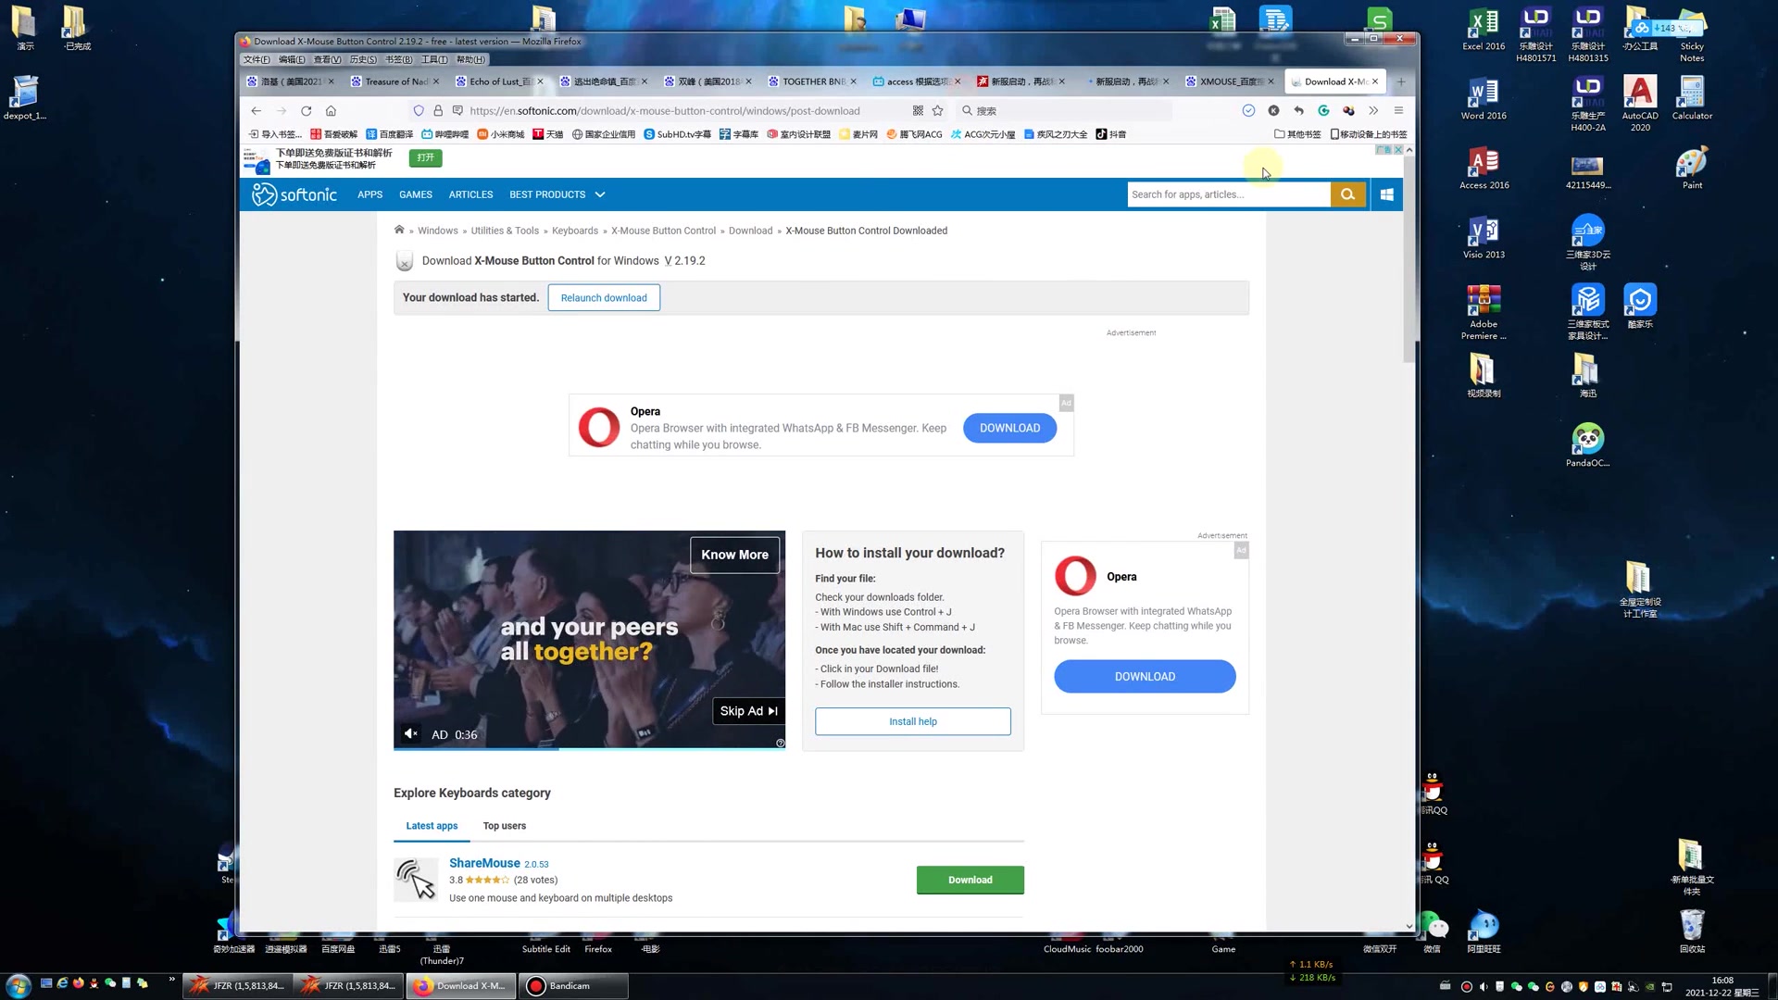Viewport: 1778px width, 1000px height.
Task: Open the Firefox hamburger application menu
Action: click(x=1398, y=110)
